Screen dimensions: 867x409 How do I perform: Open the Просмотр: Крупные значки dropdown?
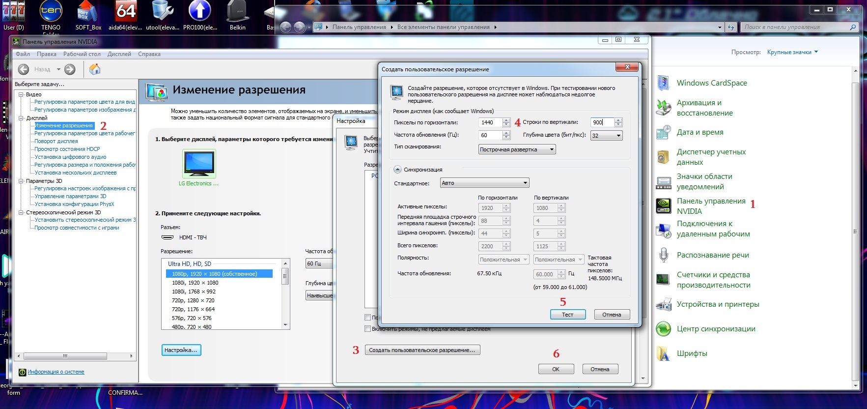[x=792, y=52]
